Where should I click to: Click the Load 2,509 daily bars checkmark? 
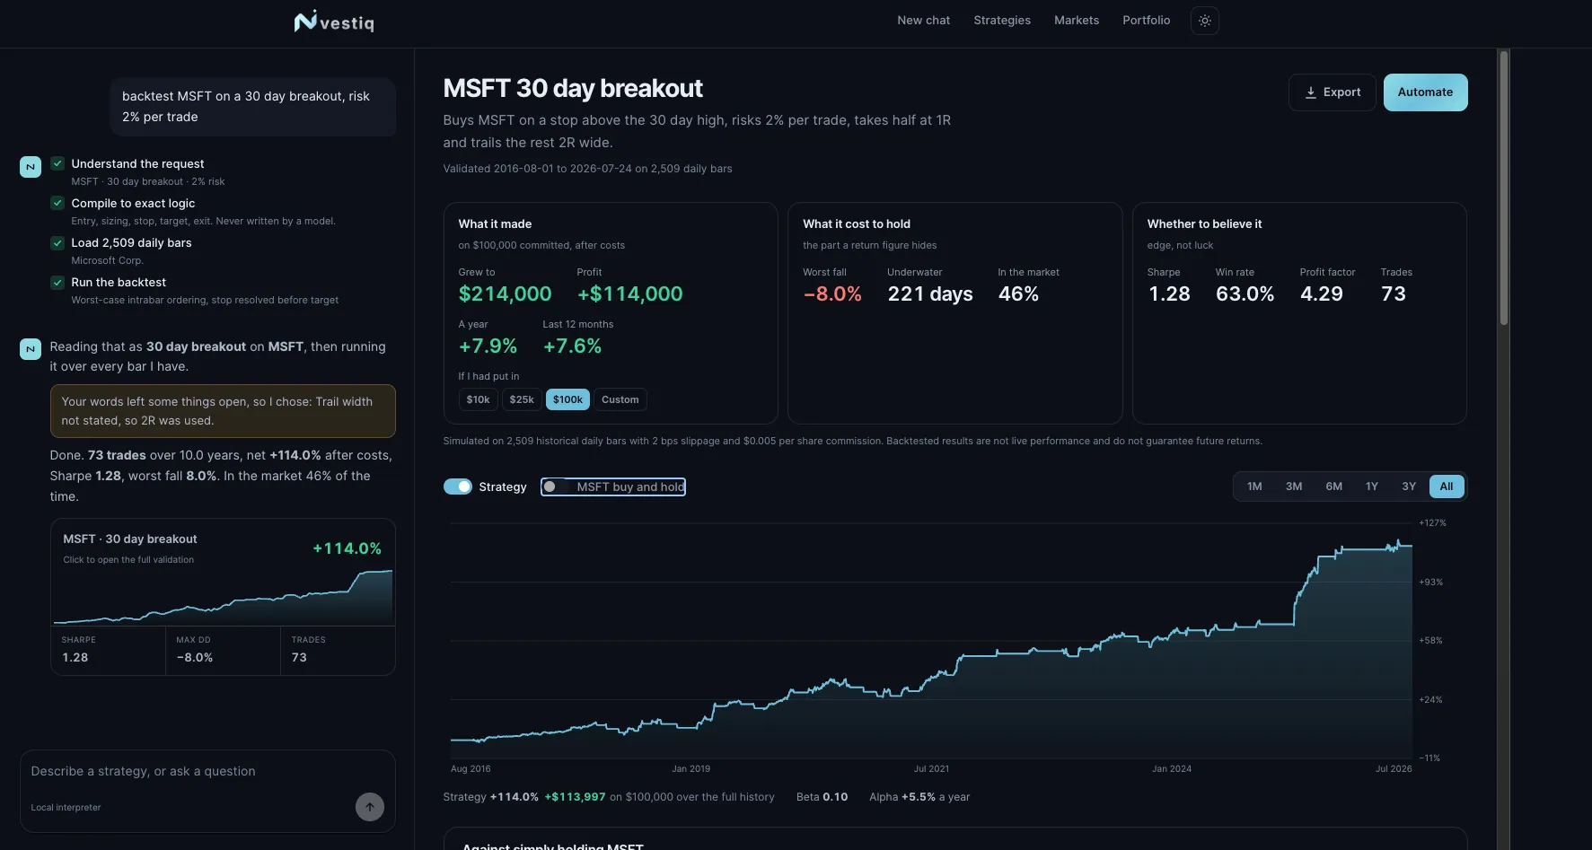[x=57, y=242]
